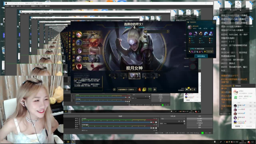Click the top button in OBS controls panel

199,119
